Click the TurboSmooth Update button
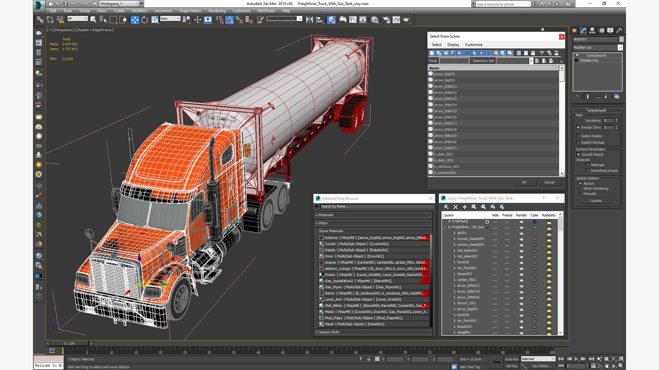Viewport: 659px width, 370px height. (x=596, y=201)
